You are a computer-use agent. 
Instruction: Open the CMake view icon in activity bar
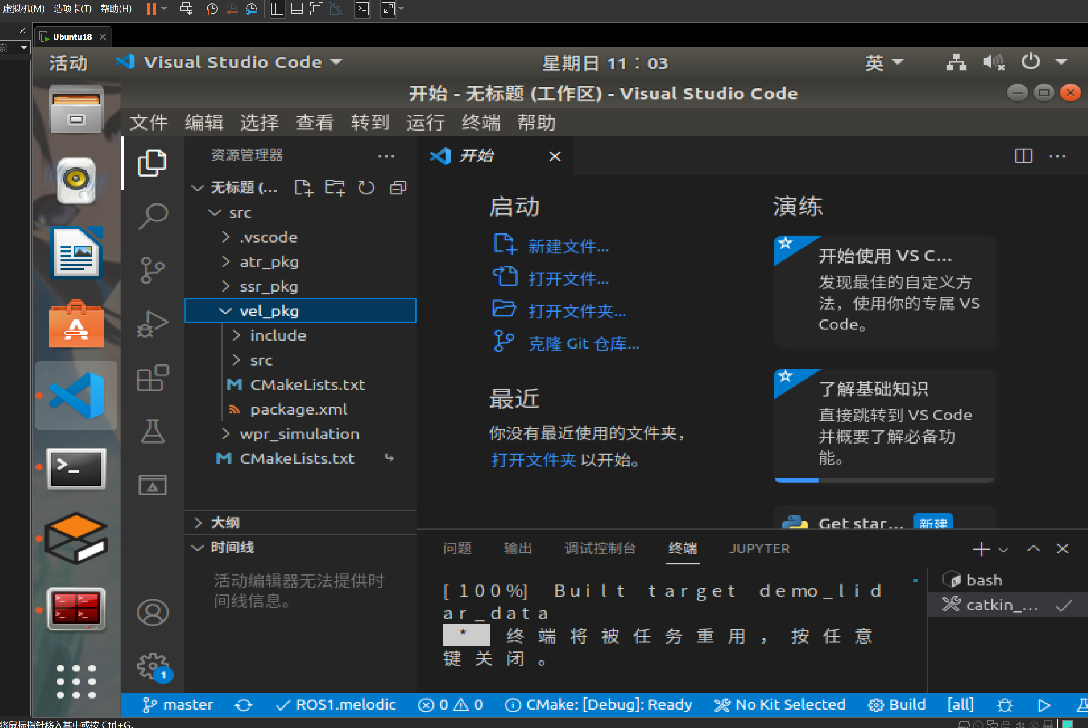152,485
